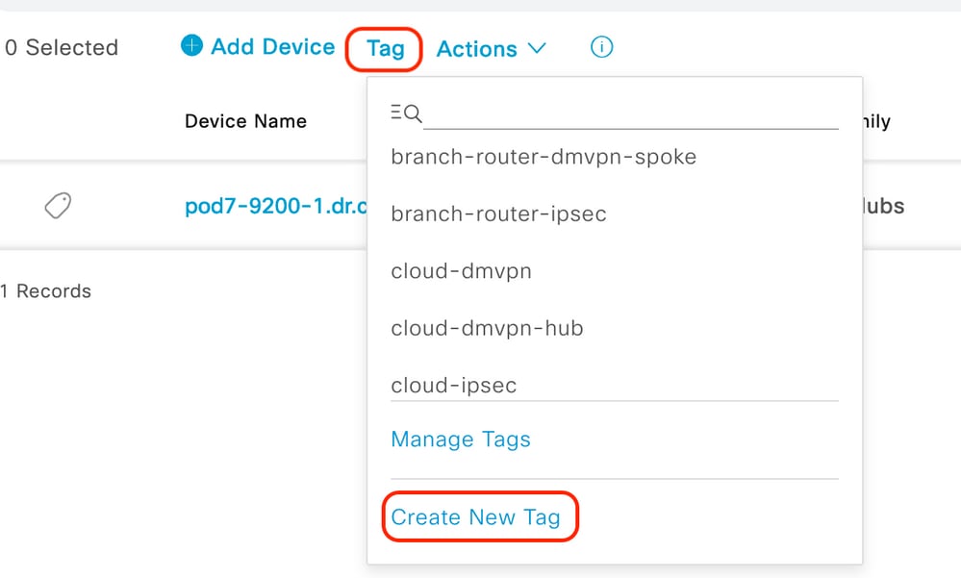
Task: Open the info circle icon
Action: click(601, 46)
